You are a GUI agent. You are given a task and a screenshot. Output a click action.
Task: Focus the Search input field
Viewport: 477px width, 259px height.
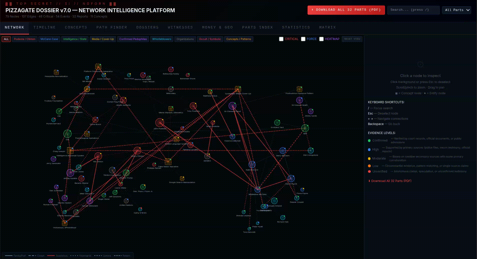[x=413, y=10]
